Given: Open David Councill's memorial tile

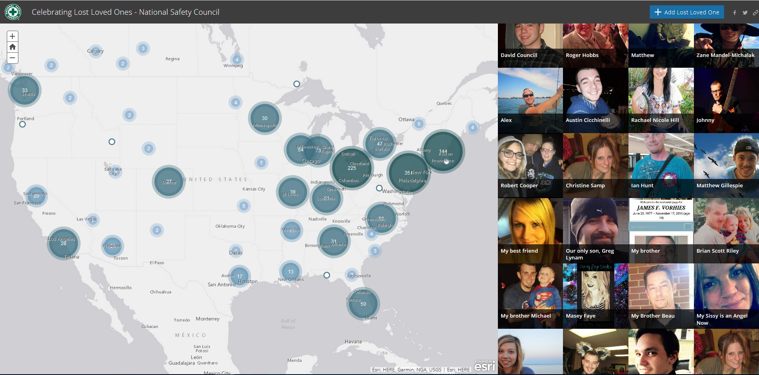Looking at the screenshot, I should tap(530, 45).
